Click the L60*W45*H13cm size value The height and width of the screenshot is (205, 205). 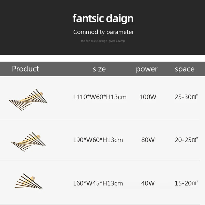coord(98,183)
